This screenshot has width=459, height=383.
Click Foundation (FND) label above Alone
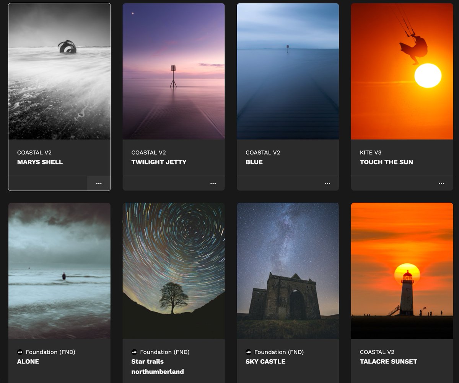click(x=50, y=352)
